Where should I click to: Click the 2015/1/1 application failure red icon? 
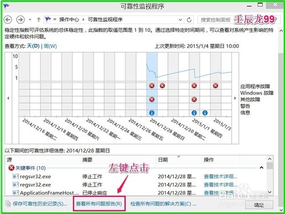(x=194, y=86)
